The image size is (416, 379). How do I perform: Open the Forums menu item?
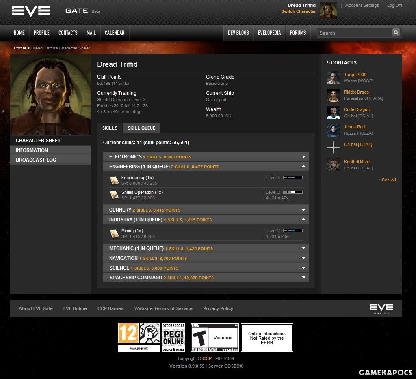(x=298, y=33)
